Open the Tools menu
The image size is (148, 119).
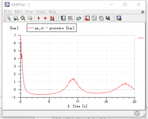coord(41,12)
